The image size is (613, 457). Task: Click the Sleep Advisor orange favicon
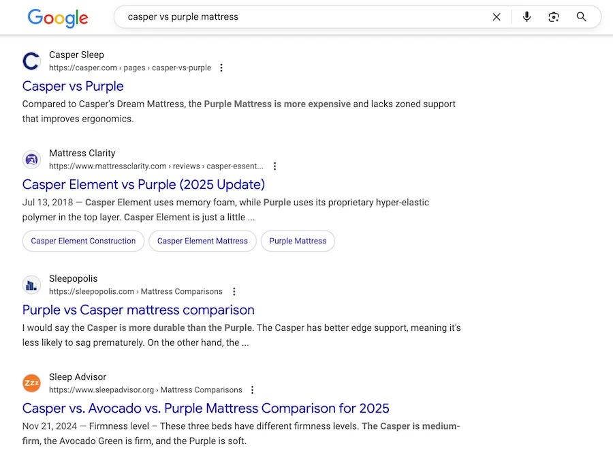(x=31, y=383)
